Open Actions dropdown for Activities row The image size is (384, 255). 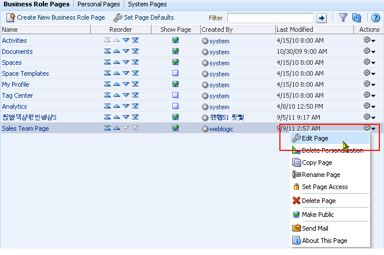pyautogui.click(x=369, y=40)
